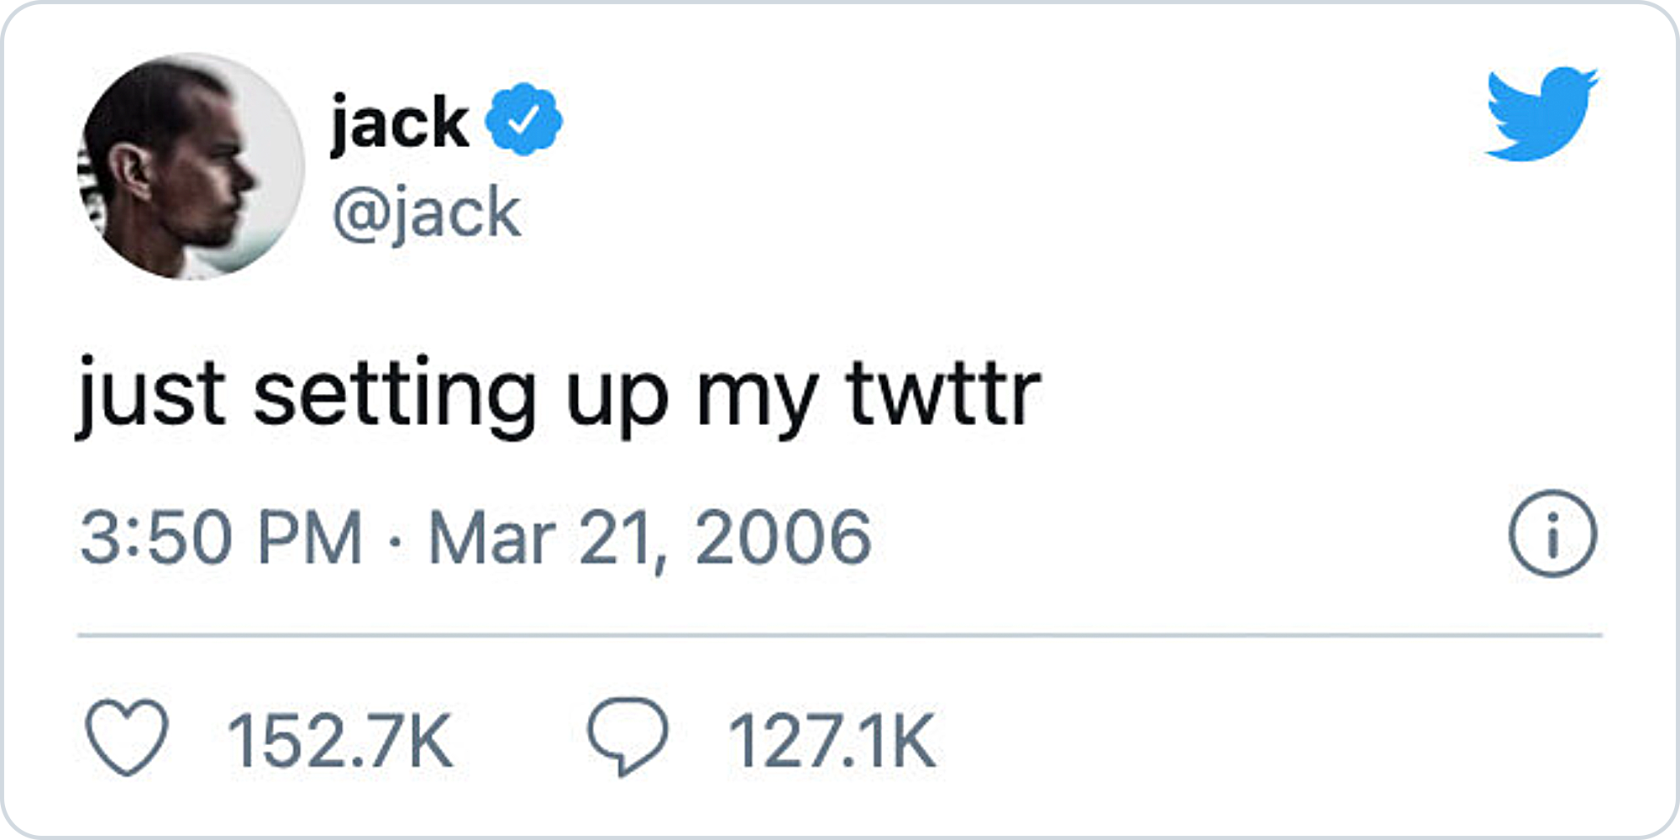
Task: Open the @jack handle link
Action: tap(427, 213)
